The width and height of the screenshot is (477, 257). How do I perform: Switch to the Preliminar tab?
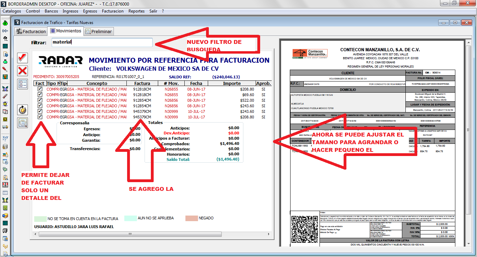[x=99, y=31]
